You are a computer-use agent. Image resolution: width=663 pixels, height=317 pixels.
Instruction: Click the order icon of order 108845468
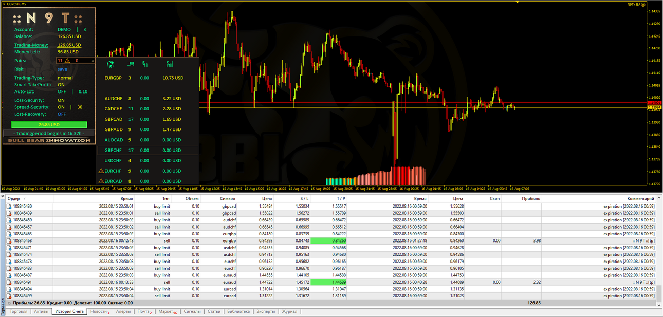click(9, 240)
